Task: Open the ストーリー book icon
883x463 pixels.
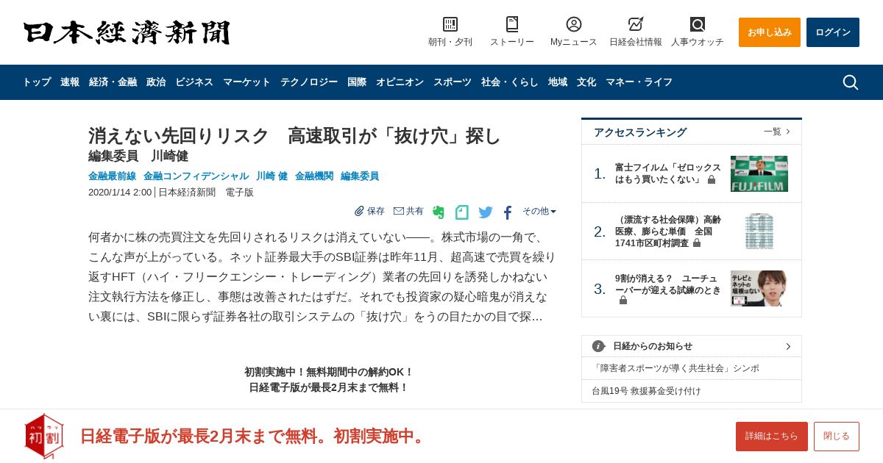Action: coord(512,24)
